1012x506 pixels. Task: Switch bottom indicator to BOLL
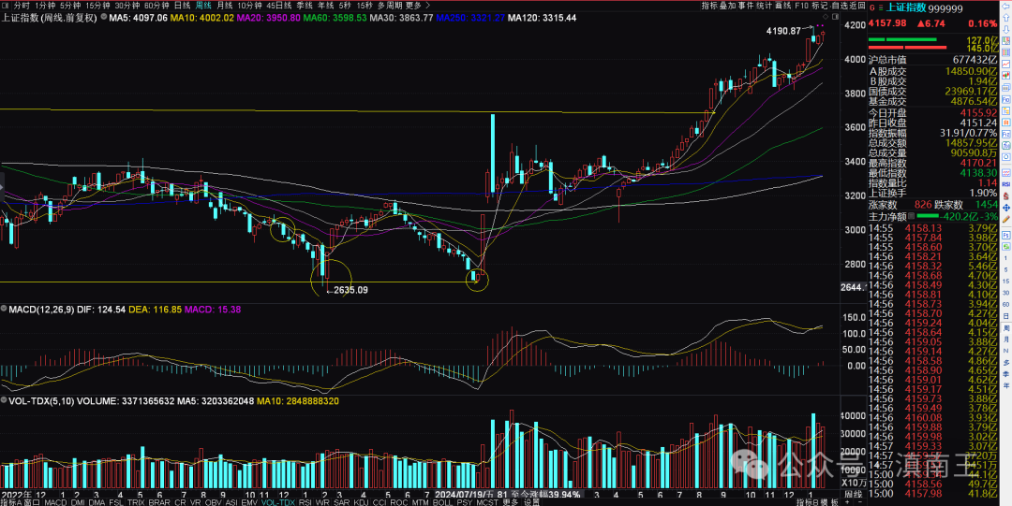pyautogui.click(x=443, y=502)
